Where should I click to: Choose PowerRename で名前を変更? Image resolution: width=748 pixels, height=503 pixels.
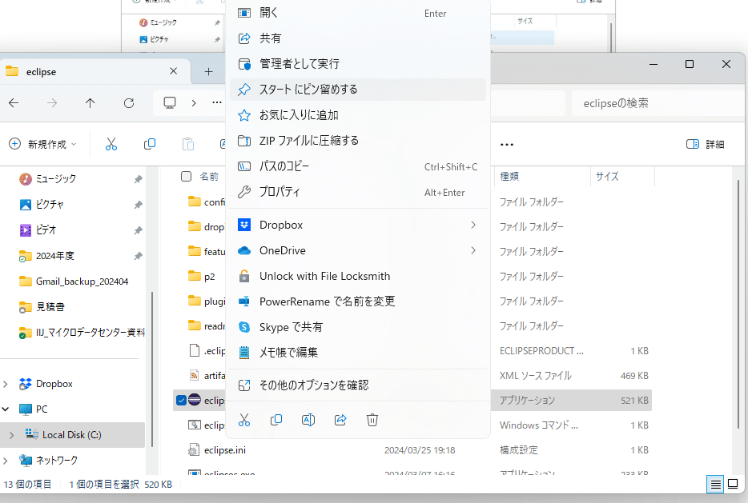click(358, 301)
